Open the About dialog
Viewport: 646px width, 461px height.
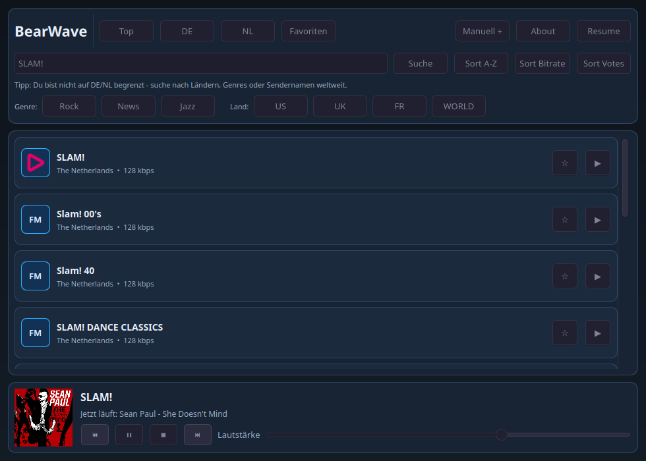click(x=543, y=31)
